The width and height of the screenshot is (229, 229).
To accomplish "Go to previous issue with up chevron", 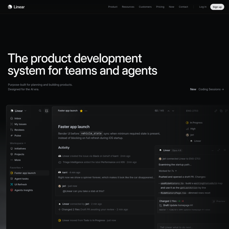I will [168, 111].
